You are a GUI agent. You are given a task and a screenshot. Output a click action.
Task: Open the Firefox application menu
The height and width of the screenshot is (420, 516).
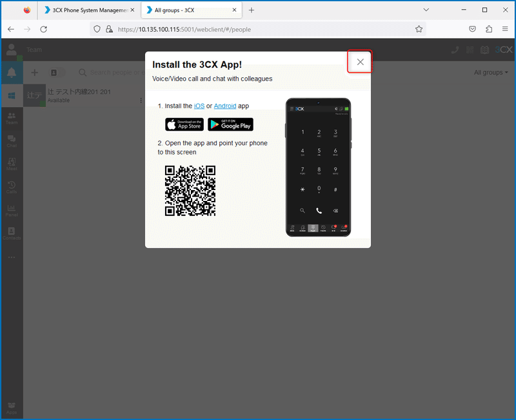(505, 29)
